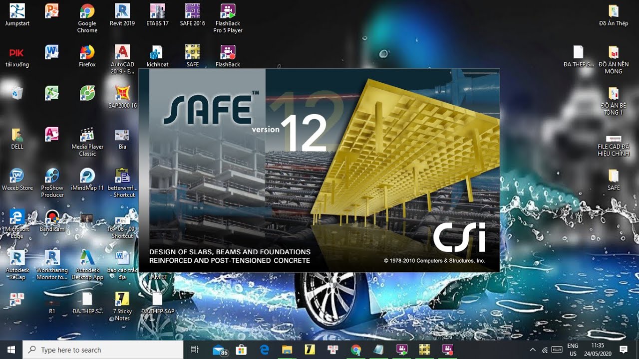Switch to Chrome on the taskbar

[356, 350]
